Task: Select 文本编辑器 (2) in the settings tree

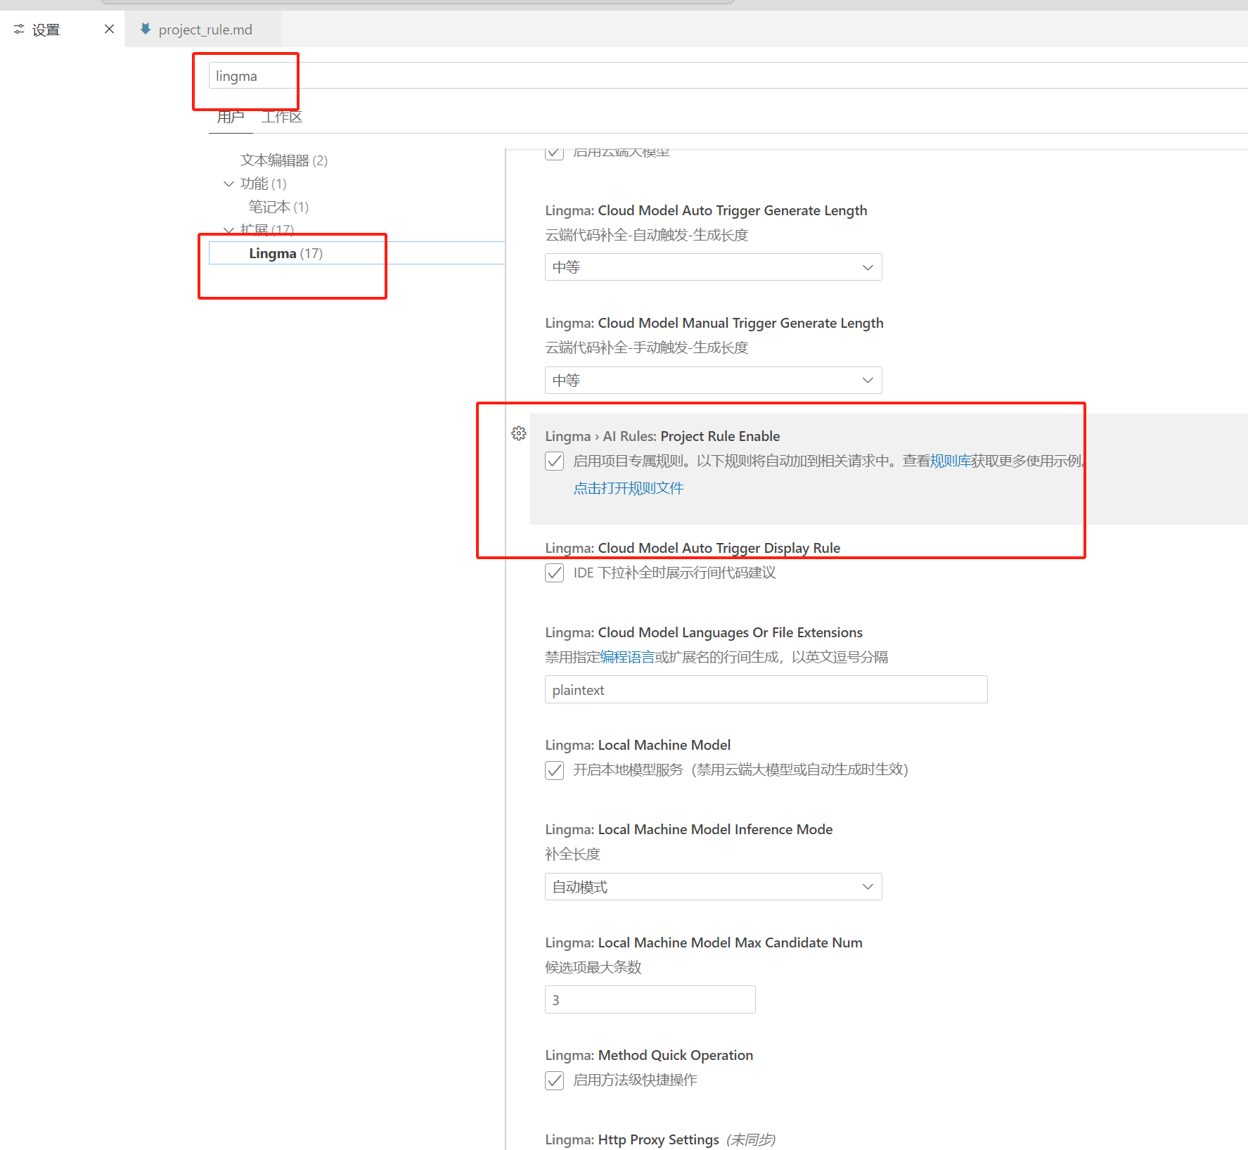Action: tap(284, 160)
